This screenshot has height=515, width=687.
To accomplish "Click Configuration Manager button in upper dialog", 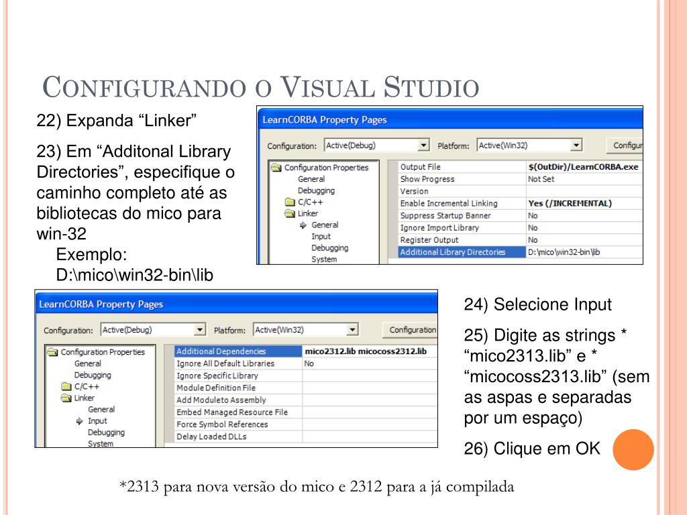I will click(625, 146).
